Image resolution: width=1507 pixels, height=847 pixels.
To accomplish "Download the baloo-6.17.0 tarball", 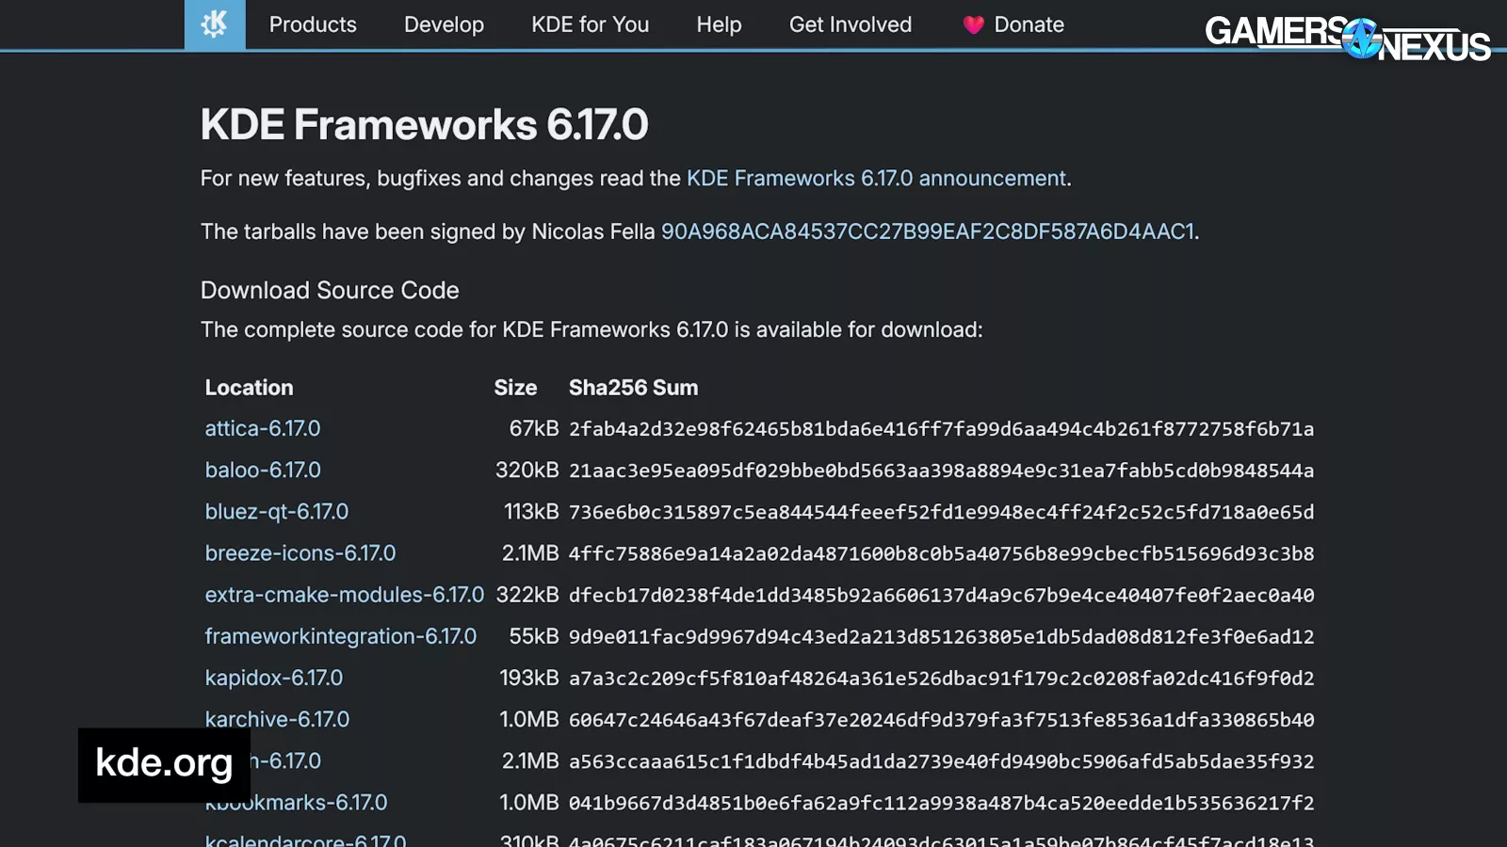I will coord(263,471).
